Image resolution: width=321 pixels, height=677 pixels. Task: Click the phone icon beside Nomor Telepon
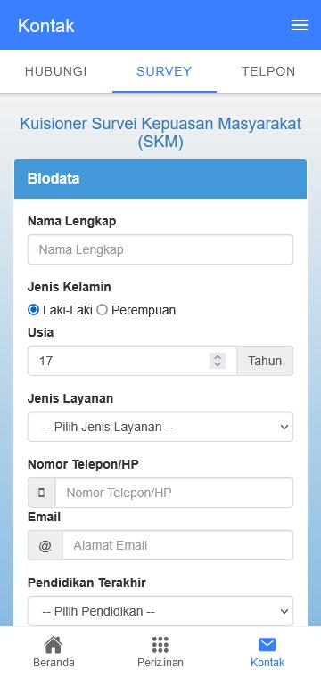pos(42,493)
